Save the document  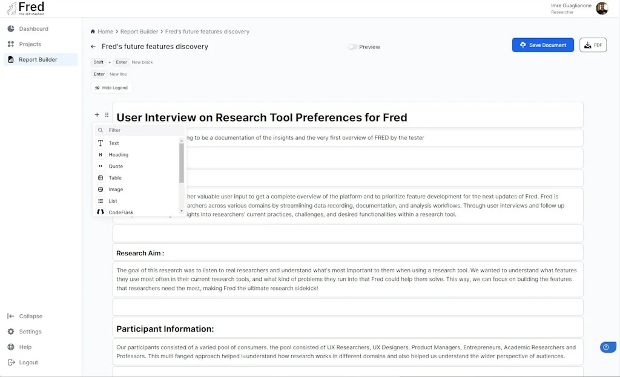pos(542,45)
